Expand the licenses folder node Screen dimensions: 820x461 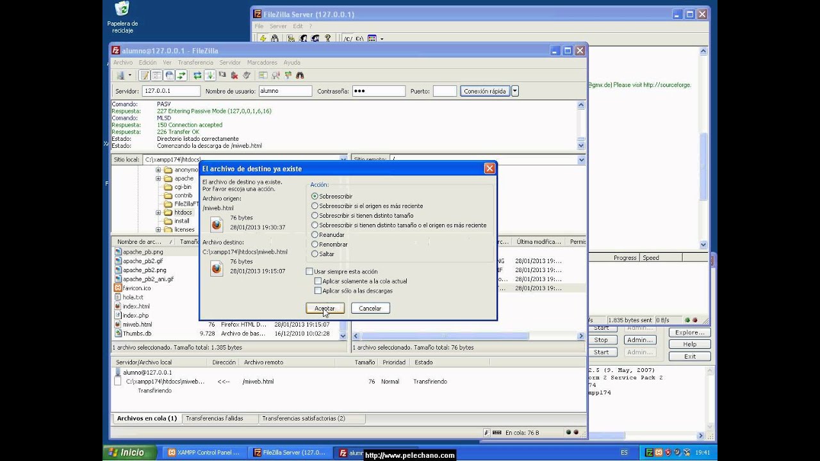tap(158, 229)
